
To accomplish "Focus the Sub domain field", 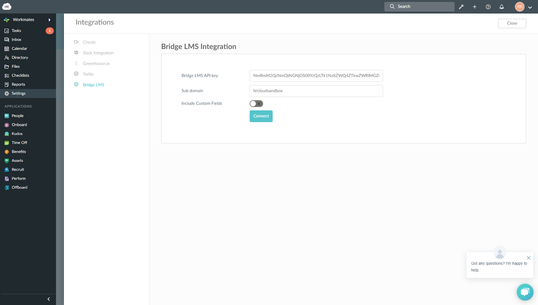I will [x=316, y=91].
